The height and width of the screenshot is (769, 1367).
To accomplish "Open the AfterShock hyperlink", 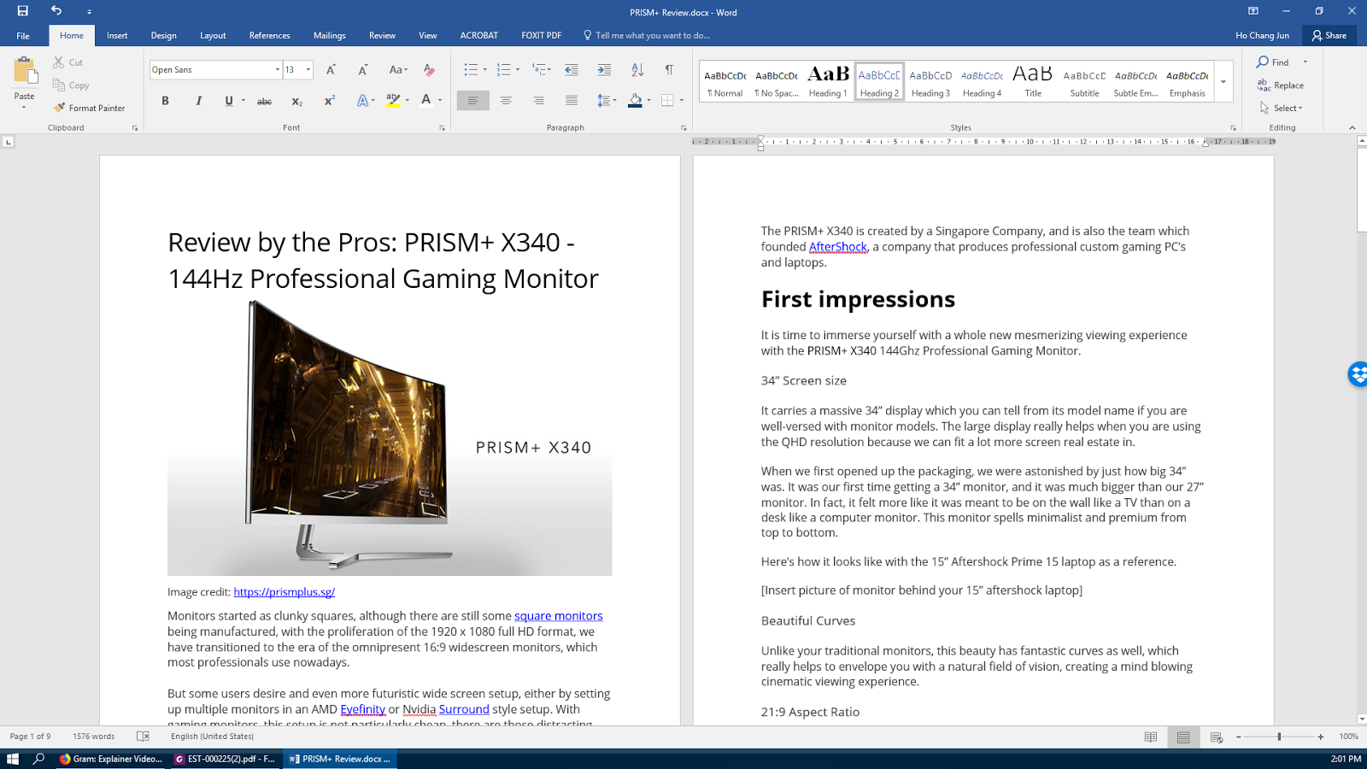I will (x=838, y=247).
